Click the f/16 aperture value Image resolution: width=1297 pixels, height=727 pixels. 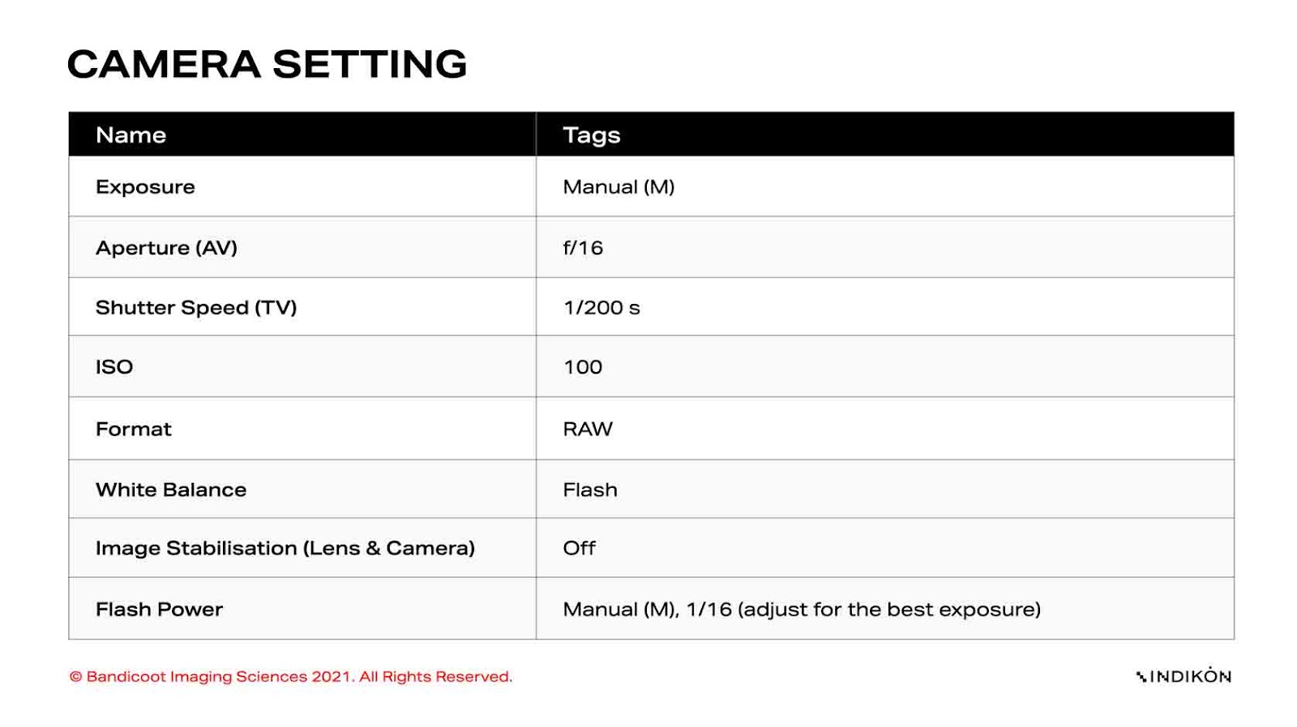[583, 248]
